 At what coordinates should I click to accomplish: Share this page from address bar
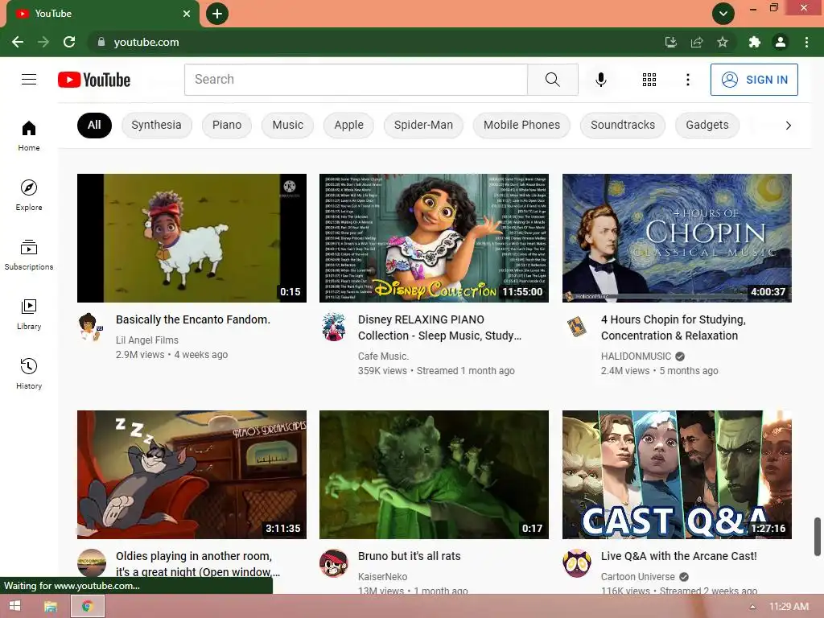pos(697,42)
